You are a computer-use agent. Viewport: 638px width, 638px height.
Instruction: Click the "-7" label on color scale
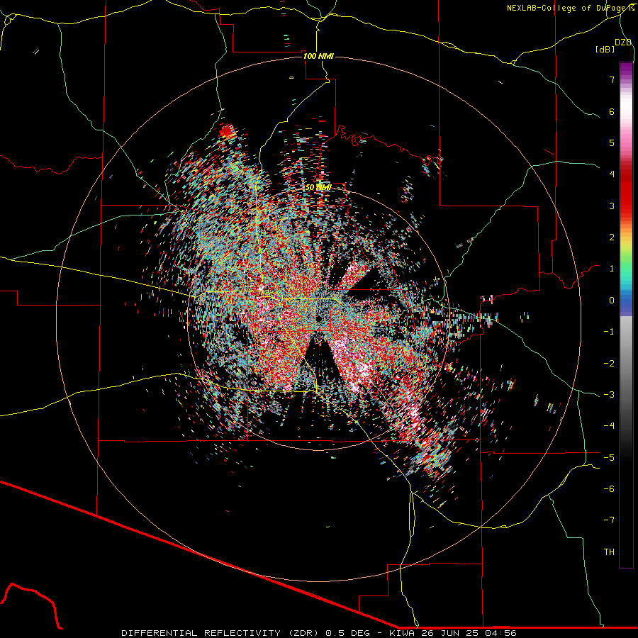pyautogui.click(x=609, y=520)
